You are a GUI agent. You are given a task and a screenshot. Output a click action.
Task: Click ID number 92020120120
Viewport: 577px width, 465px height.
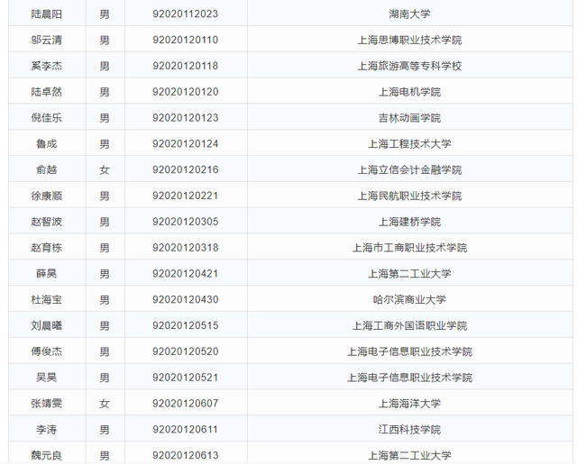pos(186,92)
